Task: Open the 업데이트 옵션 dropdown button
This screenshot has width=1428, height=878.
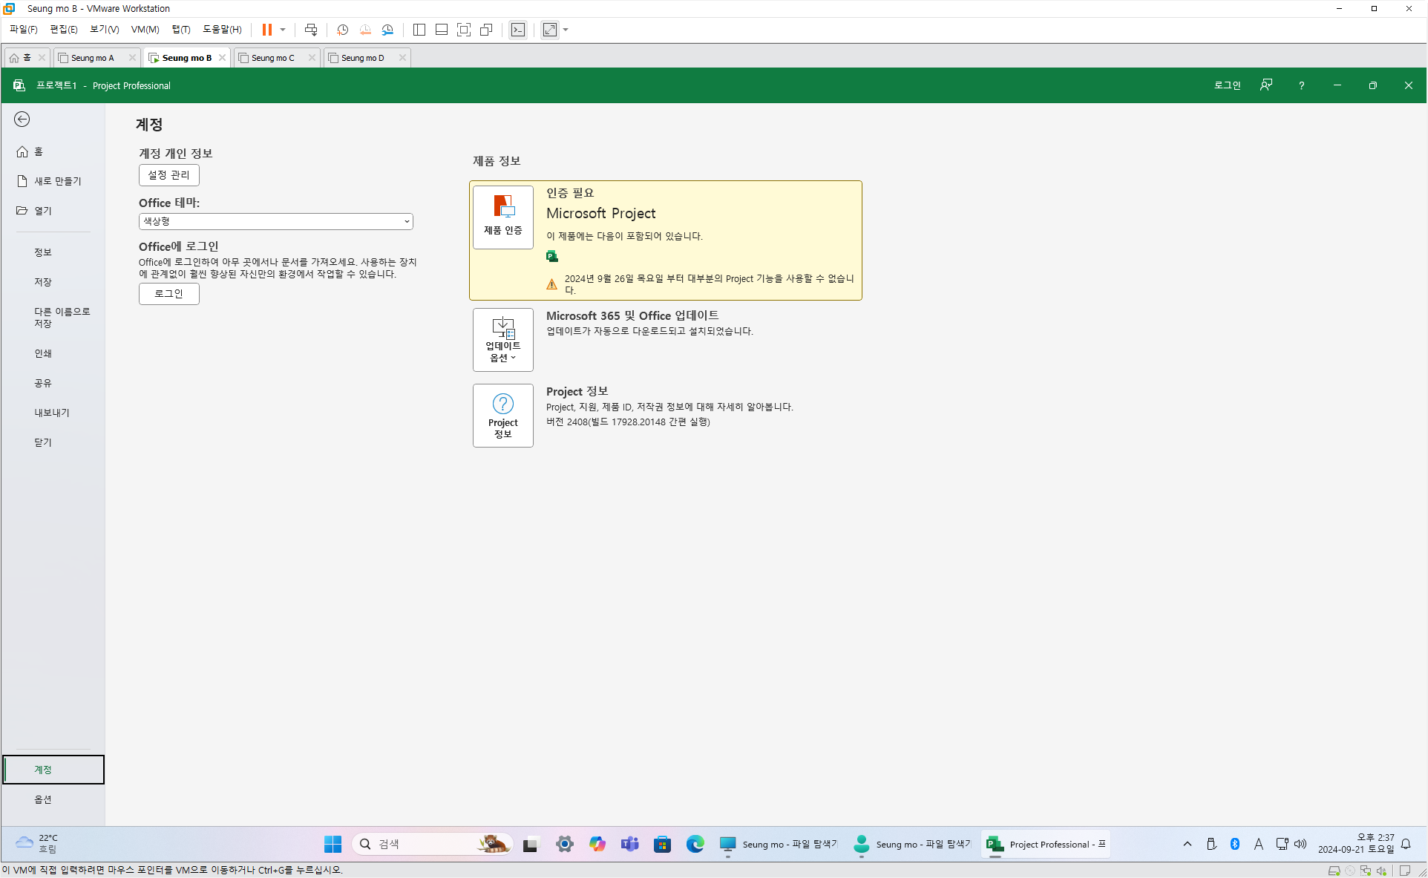Action: [x=502, y=340]
